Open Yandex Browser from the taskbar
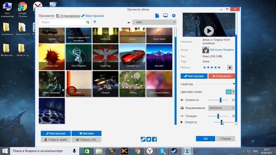The height and width of the screenshot is (155, 276). [150, 151]
